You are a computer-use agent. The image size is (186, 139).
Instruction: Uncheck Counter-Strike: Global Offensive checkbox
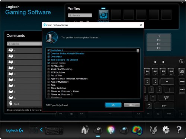coord(49,54)
